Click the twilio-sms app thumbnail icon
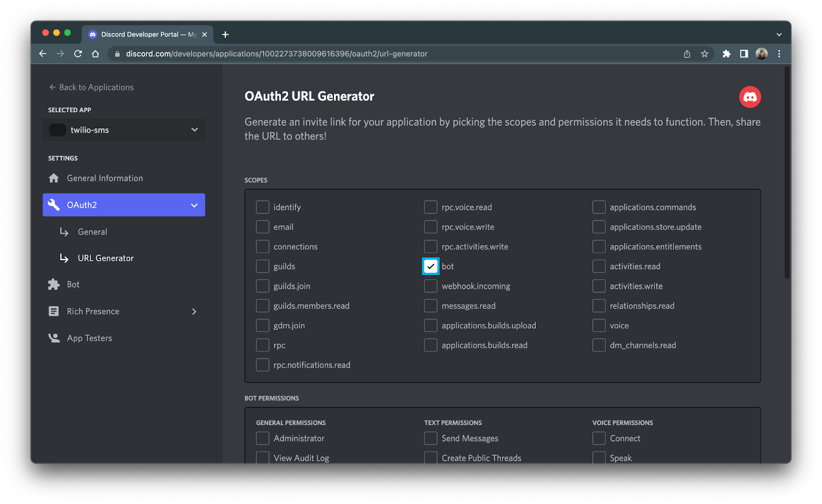 point(57,130)
